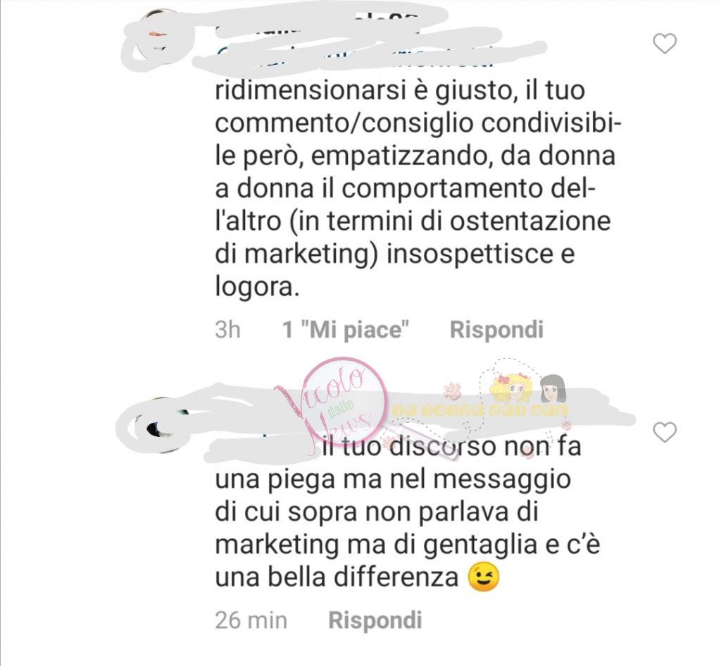The width and height of the screenshot is (721, 666).
Task: Reply to the 3h old comment
Action: 496,330
